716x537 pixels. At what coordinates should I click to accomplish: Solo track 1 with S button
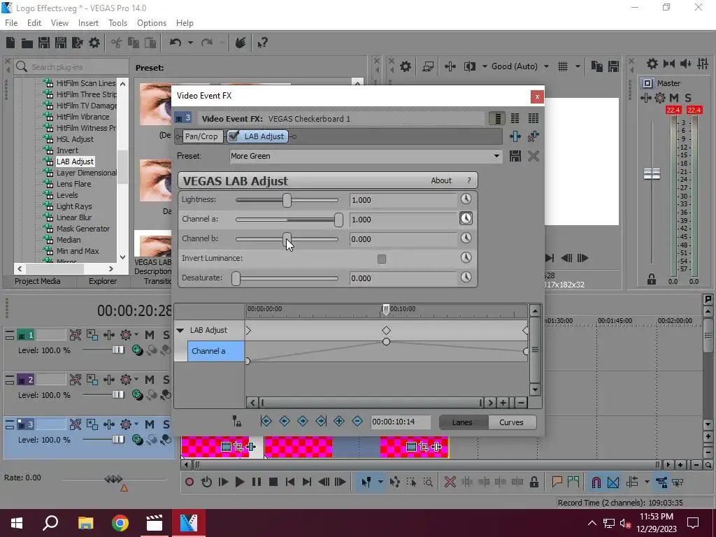pos(166,335)
